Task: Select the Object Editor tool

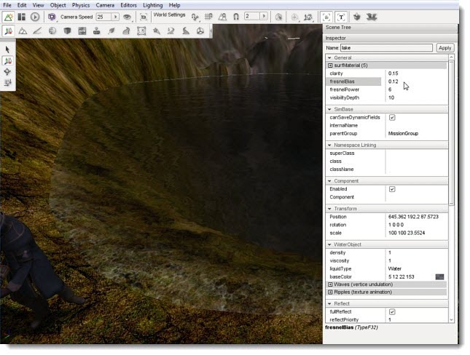Action: pyautogui.click(x=9, y=31)
